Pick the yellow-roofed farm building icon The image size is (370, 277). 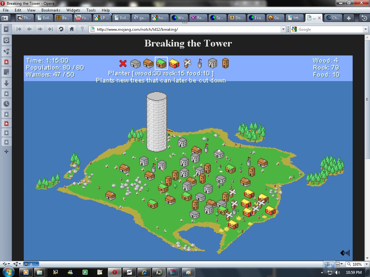click(174, 63)
